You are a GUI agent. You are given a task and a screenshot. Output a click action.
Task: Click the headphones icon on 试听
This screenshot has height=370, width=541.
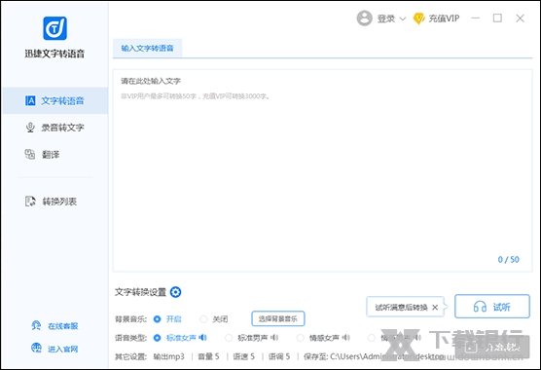480,307
